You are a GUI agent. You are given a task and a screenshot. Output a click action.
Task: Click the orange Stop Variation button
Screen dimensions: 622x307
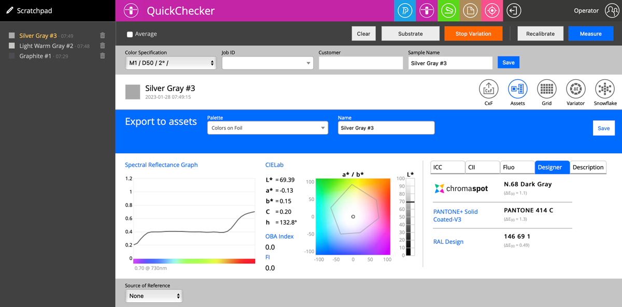tap(473, 34)
